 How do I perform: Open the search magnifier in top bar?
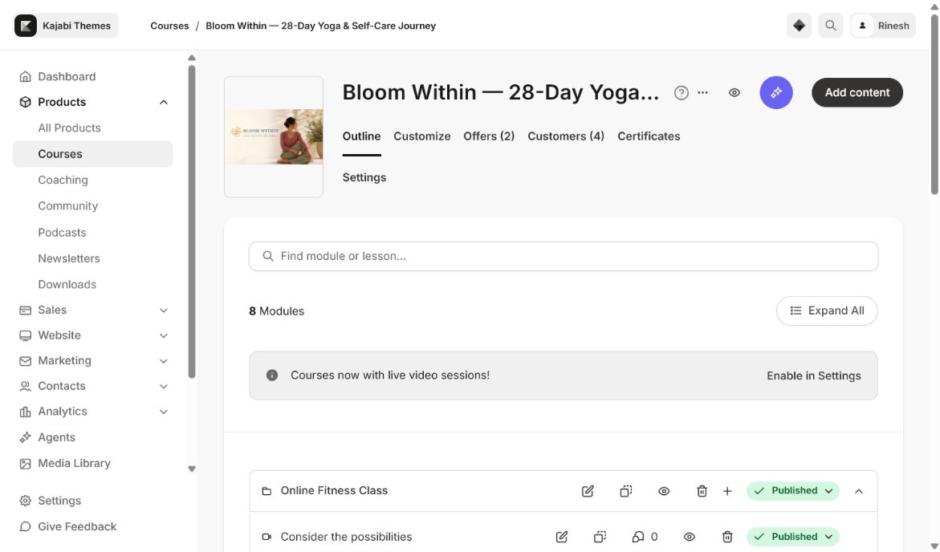click(x=830, y=26)
